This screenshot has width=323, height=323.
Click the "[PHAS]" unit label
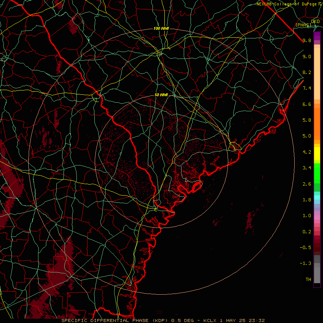(x=303, y=25)
